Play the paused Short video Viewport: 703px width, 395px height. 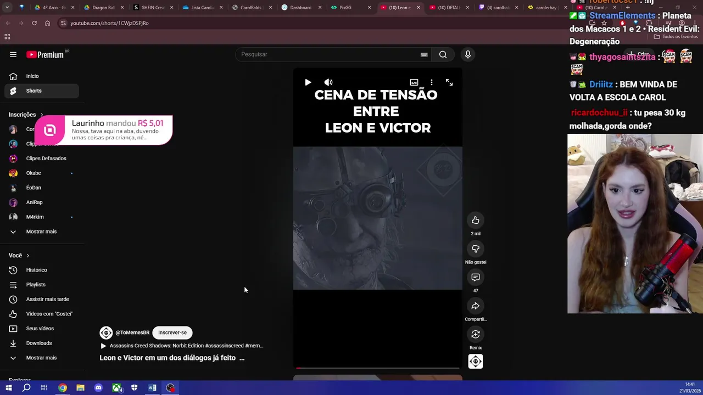coord(308,82)
